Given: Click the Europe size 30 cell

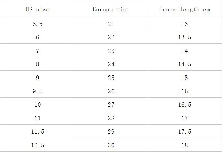Looking at the screenshot, I should coord(111,145).
